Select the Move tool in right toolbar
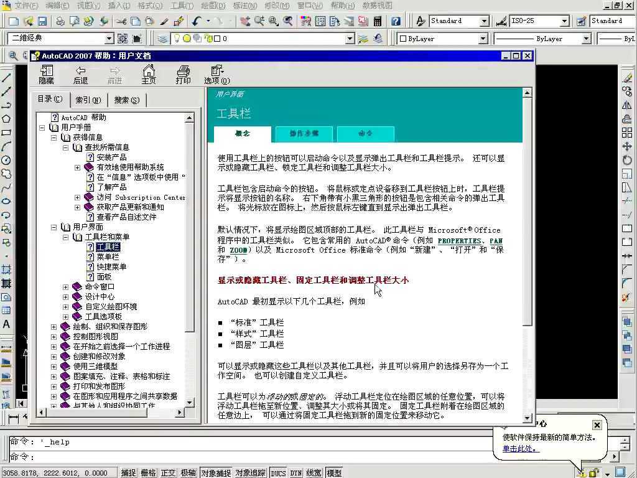 click(627, 146)
